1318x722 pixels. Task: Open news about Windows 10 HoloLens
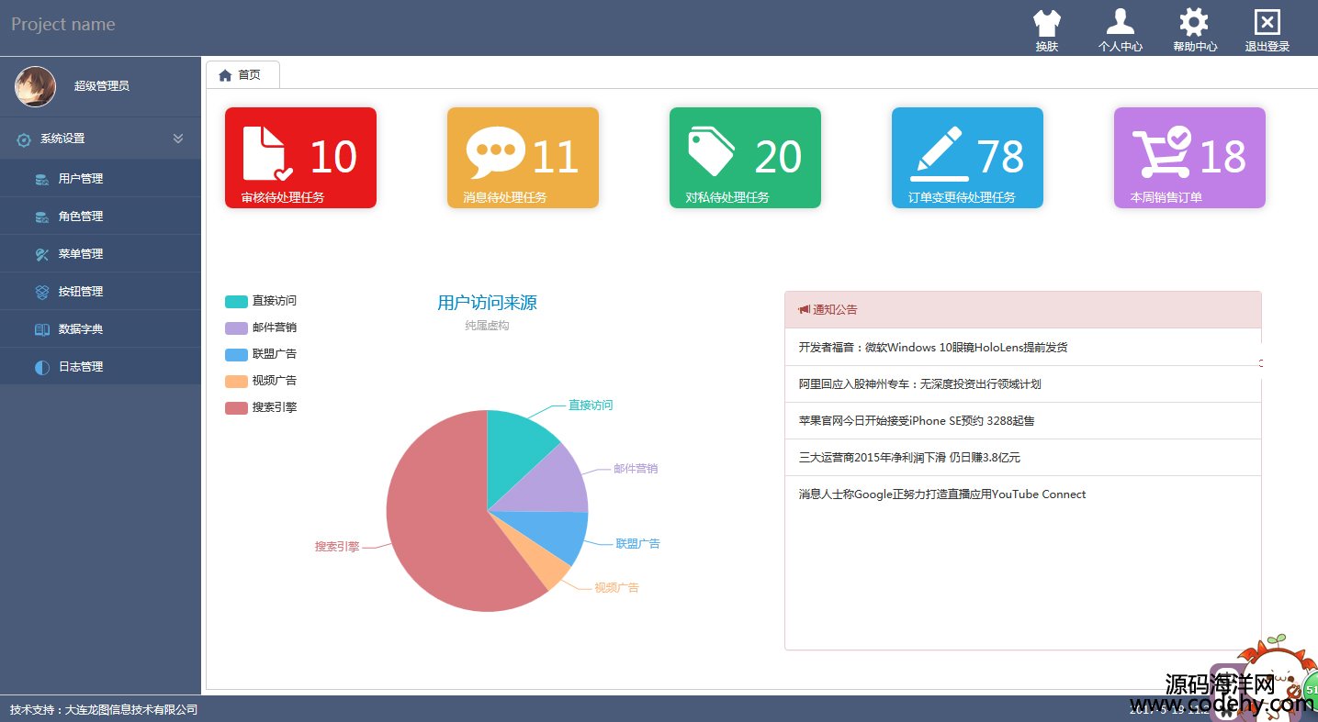(932, 348)
